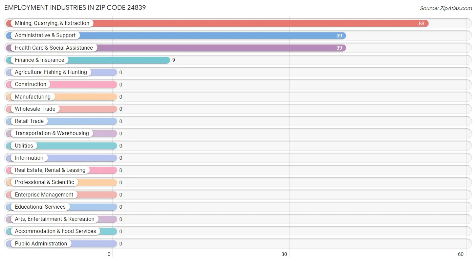
Task: Select the Administrative & Support label
Action: coord(45,35)
